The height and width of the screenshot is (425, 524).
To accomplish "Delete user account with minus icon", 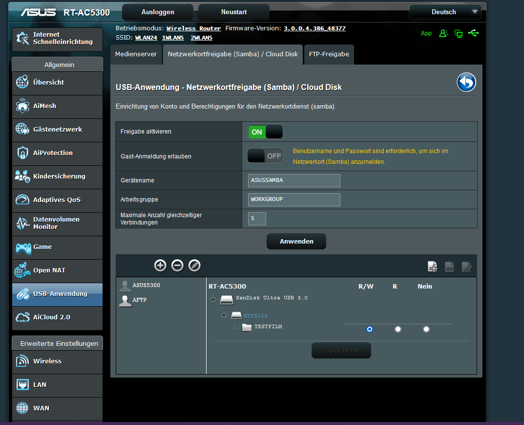I will (177, 266).
